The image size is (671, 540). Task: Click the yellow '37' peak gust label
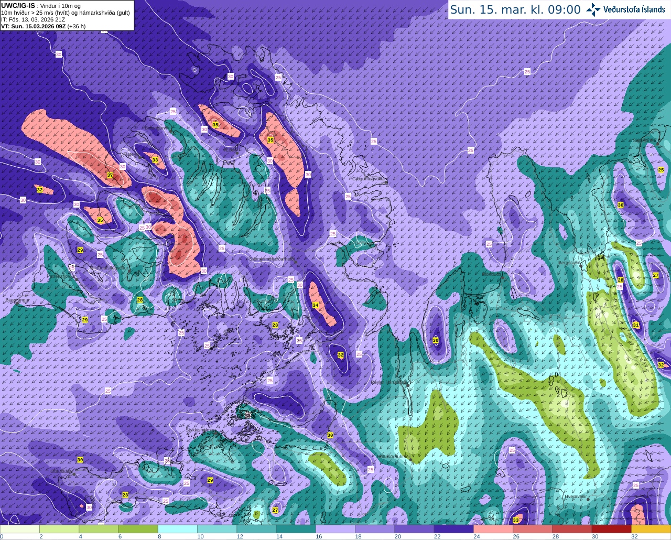(x=110, y=175)
